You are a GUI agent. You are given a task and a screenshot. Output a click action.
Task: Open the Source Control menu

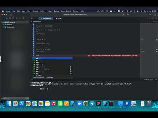pos(66,11)
